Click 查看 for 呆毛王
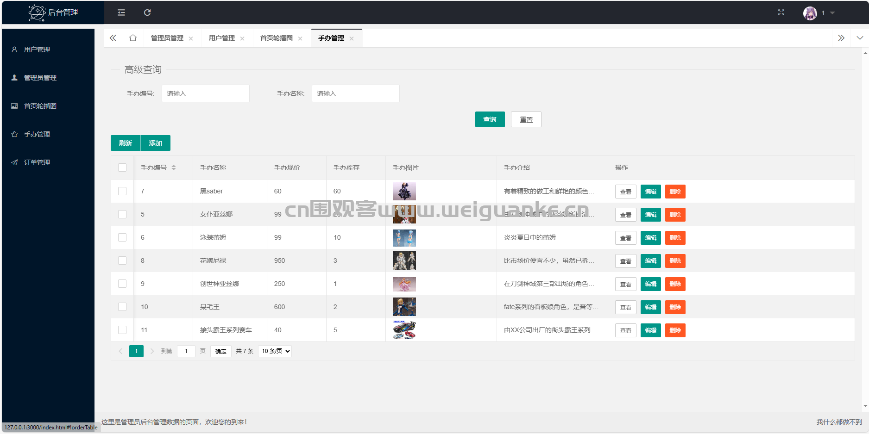Image resolution: width=869 pixels, height=434 pixels. (x=626, y=307)
